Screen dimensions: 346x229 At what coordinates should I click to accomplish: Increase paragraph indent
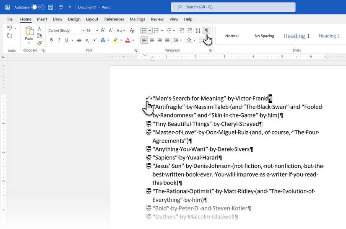click(190, 31)
